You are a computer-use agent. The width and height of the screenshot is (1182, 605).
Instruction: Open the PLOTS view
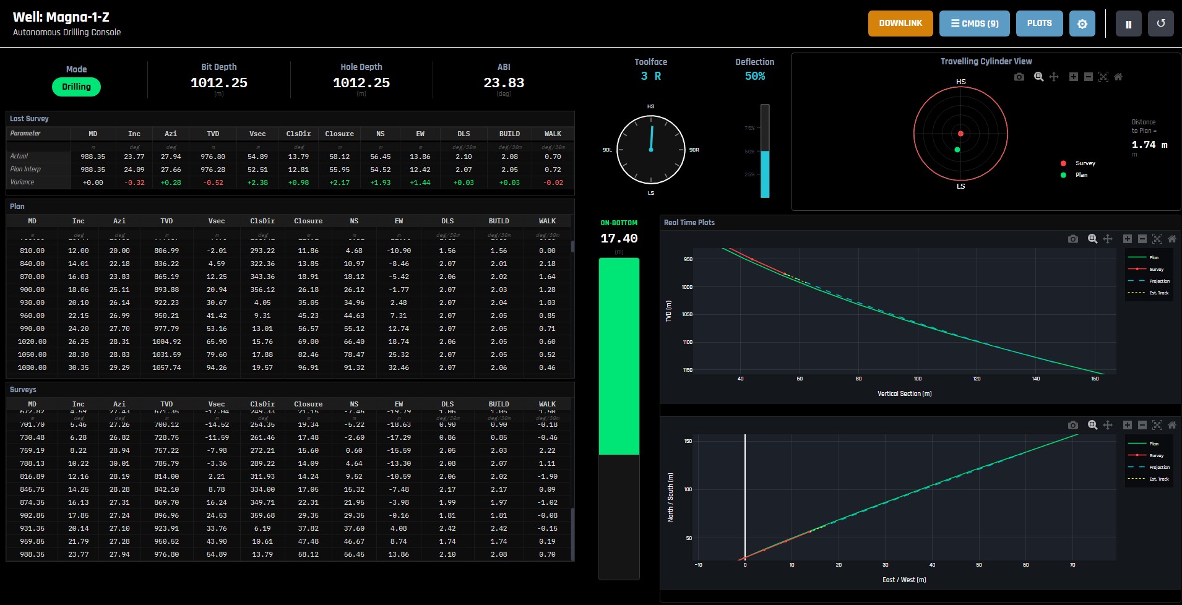(1040, 24)
